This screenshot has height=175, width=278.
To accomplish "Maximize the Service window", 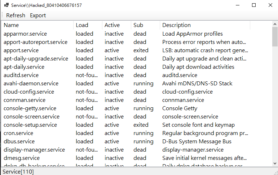I will [254, 5].
